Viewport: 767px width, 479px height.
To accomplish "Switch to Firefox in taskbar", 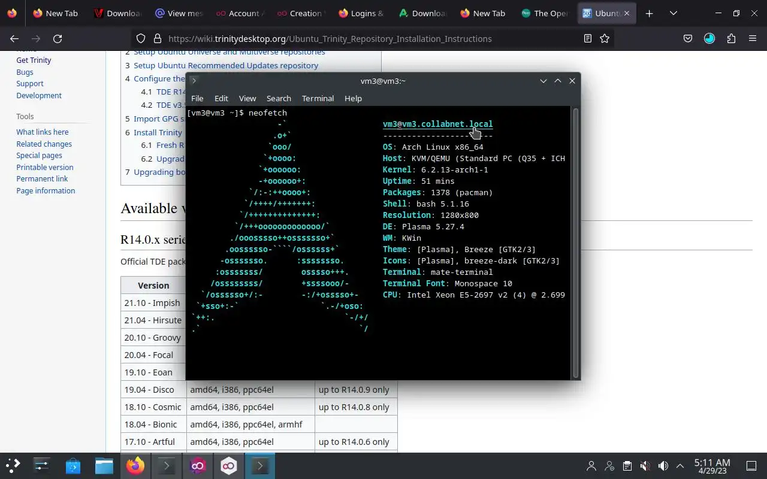I will click(x=135, y=465).
